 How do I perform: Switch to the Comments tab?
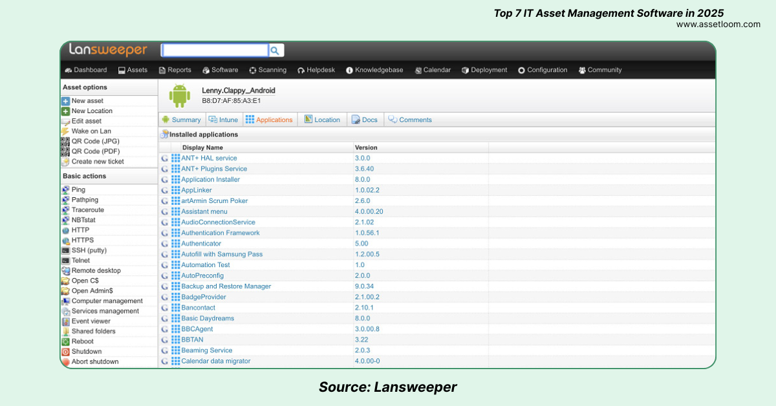click(410, 120)
